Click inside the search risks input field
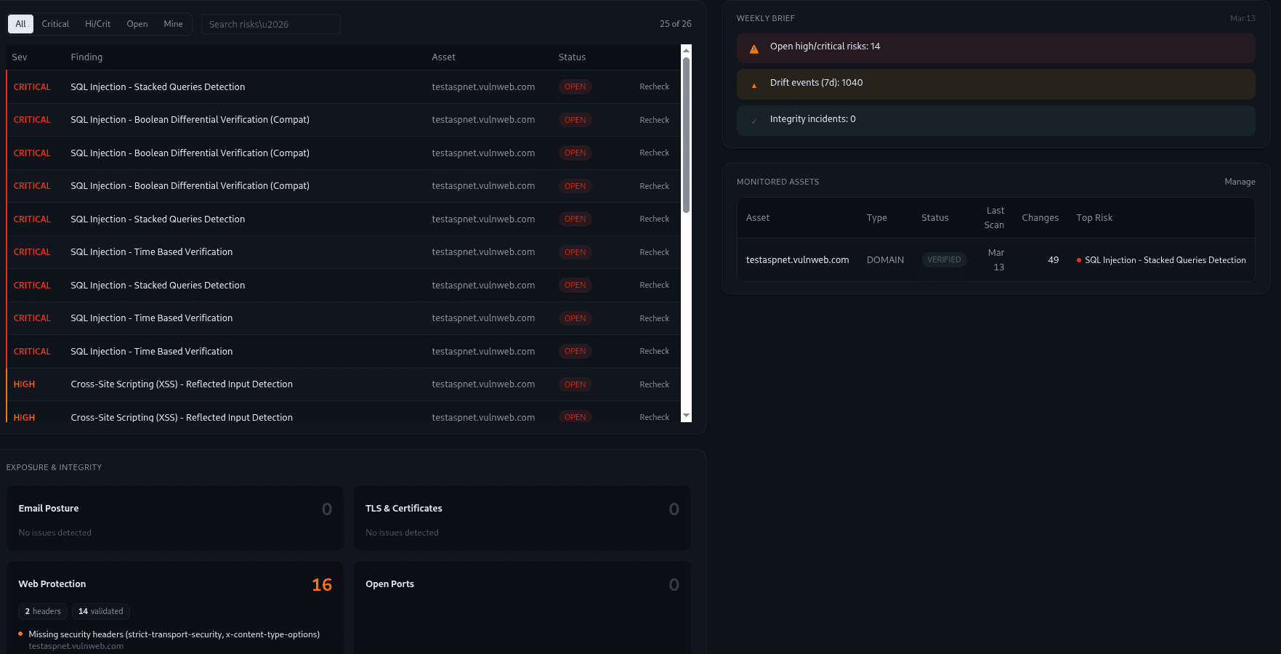The image size is (1281, 654). click(x=270, y=24)
